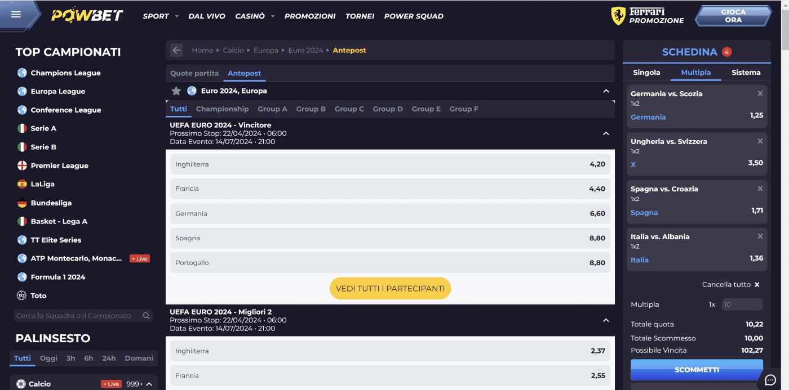Favorite Euro 2024 with the star icon
789x390 pixels.
pyautogui.click(x=176, y=91)
